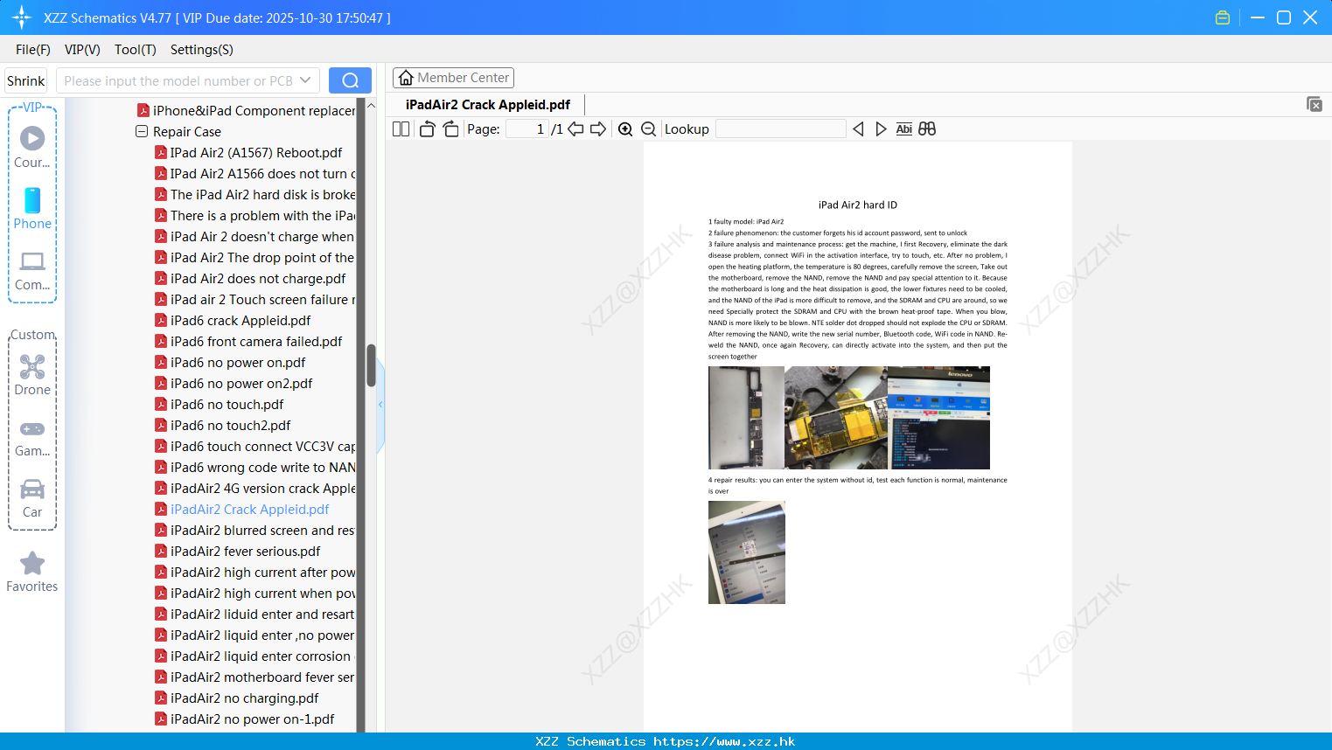Image resolution: width=1332 pixels, height=750 pixels.
Task: Collapse the file tree side panel handle
Action: (380, 405)
